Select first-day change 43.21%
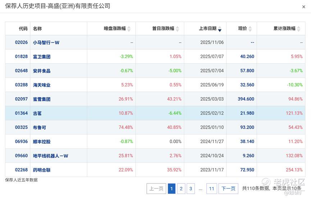The height and width of the screenshot is (200, 311). tap(174, 99)
